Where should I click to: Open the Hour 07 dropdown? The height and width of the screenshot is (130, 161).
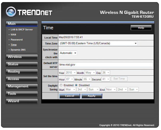tap(69, 79)
